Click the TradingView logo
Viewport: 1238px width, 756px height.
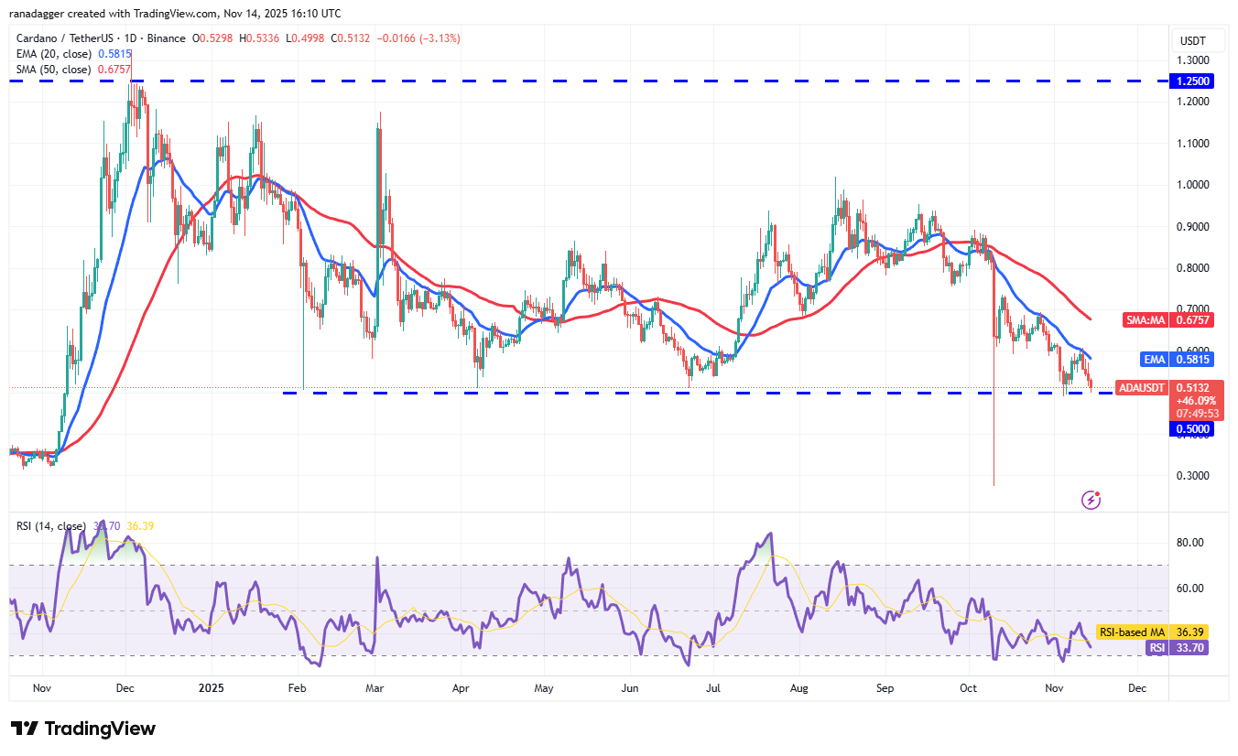pyautogui.click(x=82, y=729)
